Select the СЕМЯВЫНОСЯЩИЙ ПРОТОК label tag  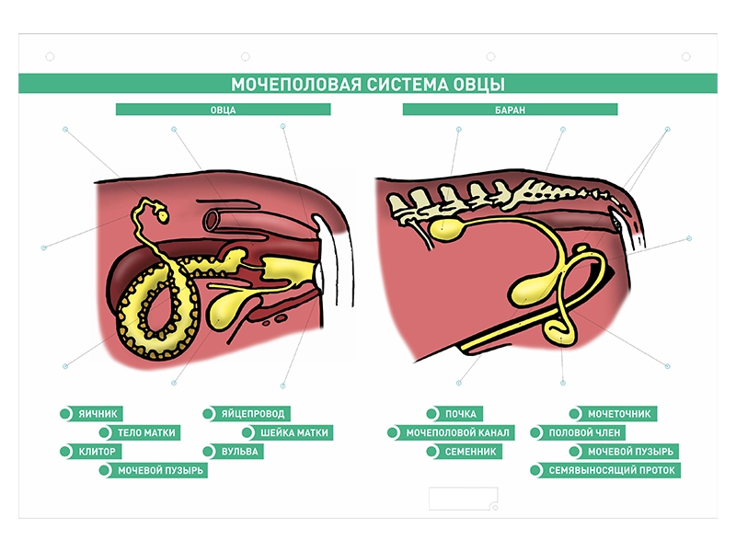point(605,470)
